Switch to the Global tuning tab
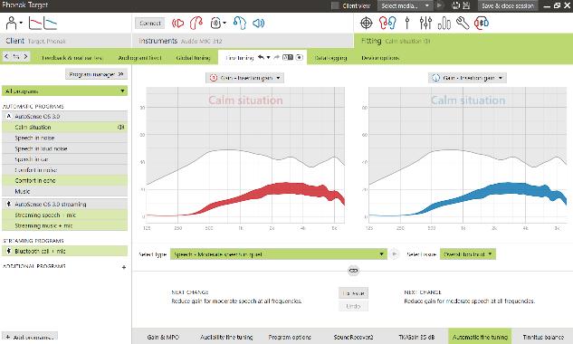 coord(194,58)
